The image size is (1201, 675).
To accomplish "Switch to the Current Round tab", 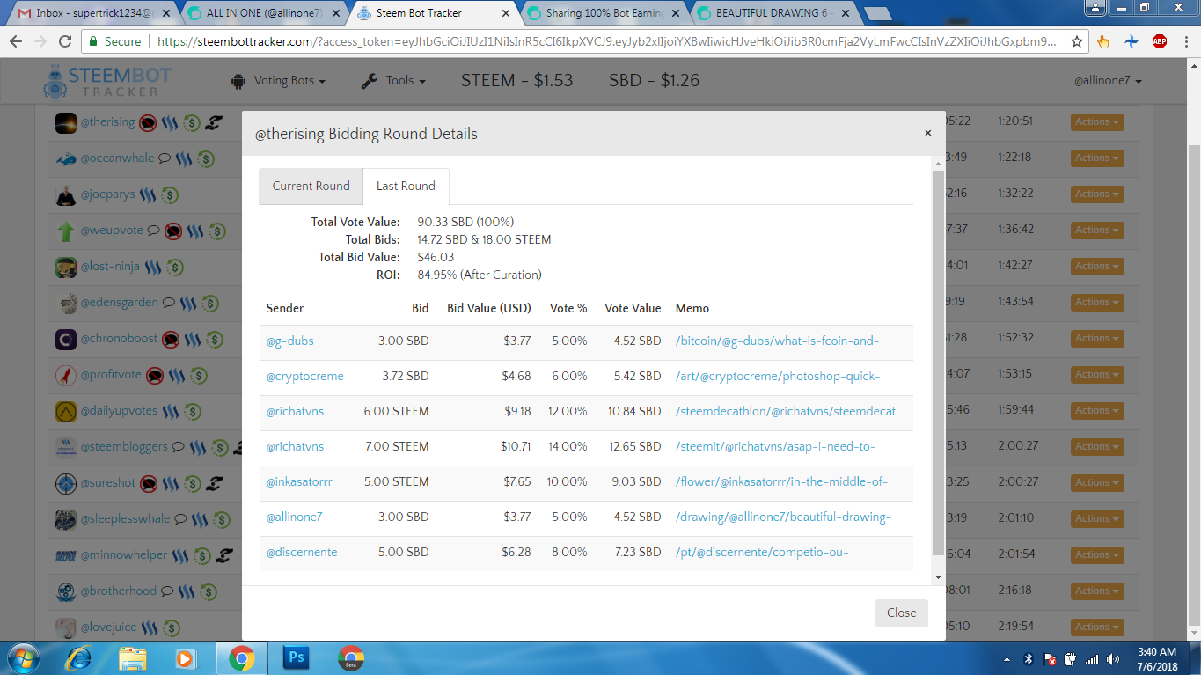I will (x=311, y=186).
